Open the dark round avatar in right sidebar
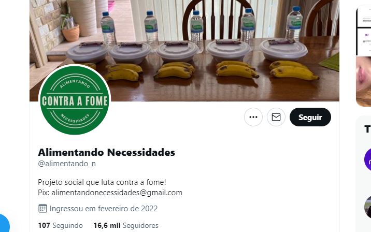This screenshot has height=232, width=371. click(368, 207)
